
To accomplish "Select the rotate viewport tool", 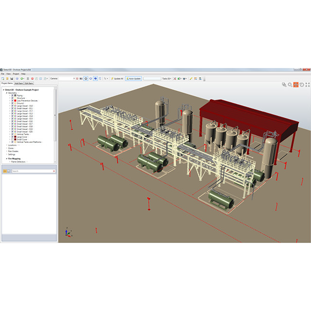I will (302, 85).
